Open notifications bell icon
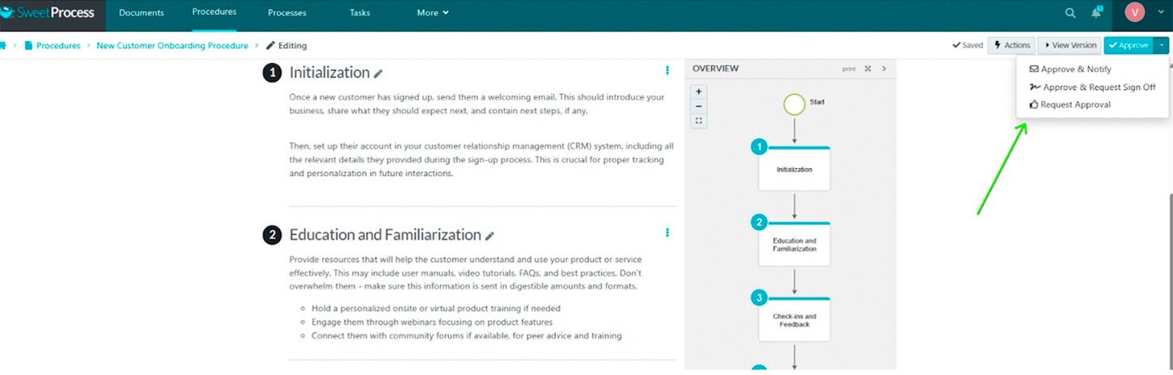 [x=1096, y=13]
